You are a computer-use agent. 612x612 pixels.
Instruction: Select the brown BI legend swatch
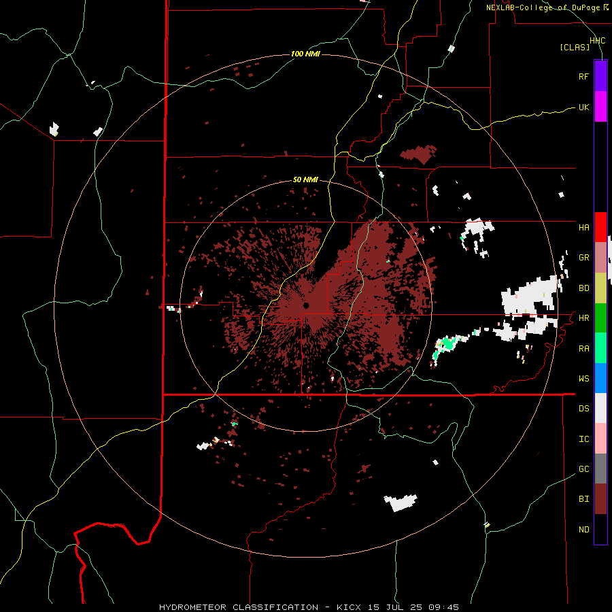pyautogui.click(x=600, y=499)
